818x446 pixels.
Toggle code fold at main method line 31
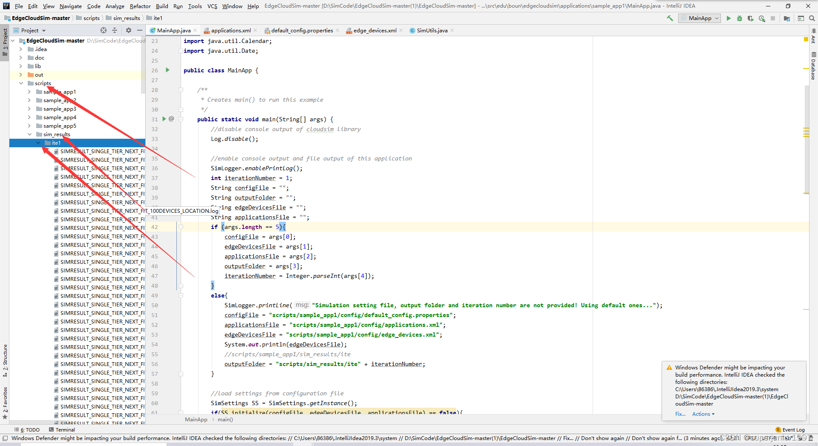click(x=181, y=119)
